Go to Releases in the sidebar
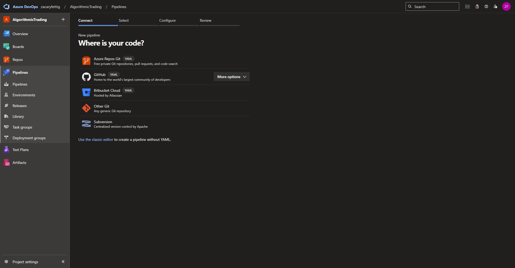This screenshot has height=268, width=515. [x=20, y=106]
